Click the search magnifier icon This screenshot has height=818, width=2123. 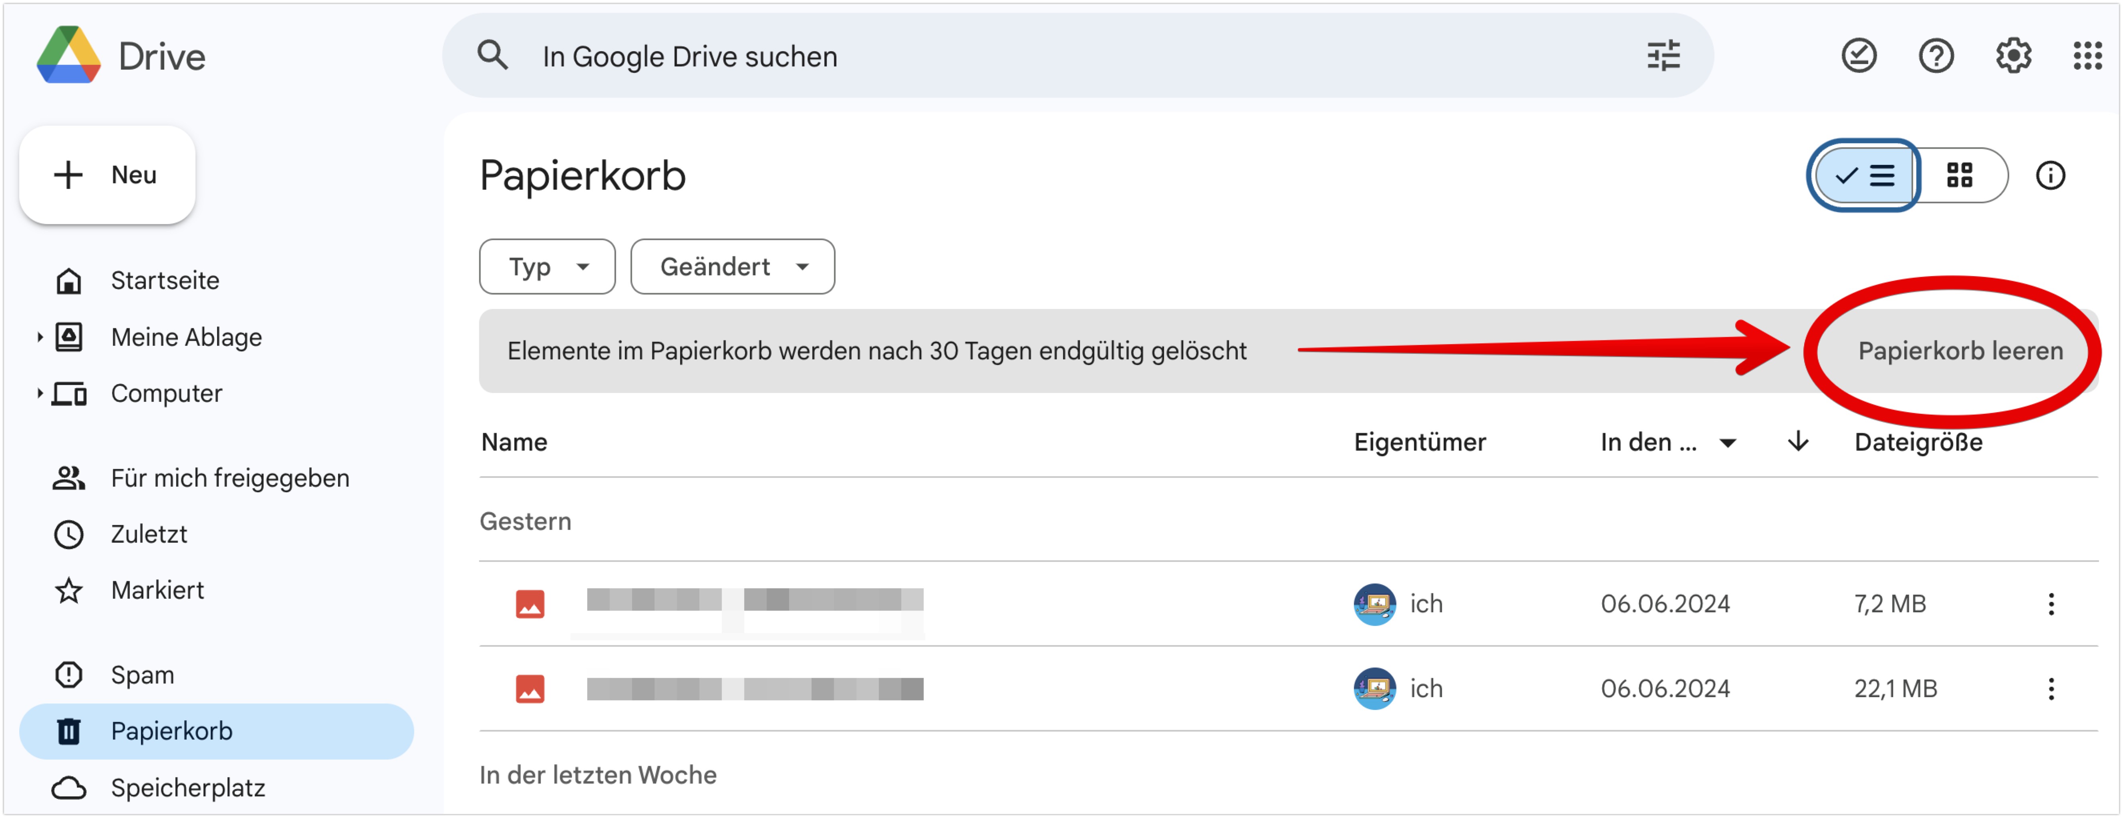point(492,56)
